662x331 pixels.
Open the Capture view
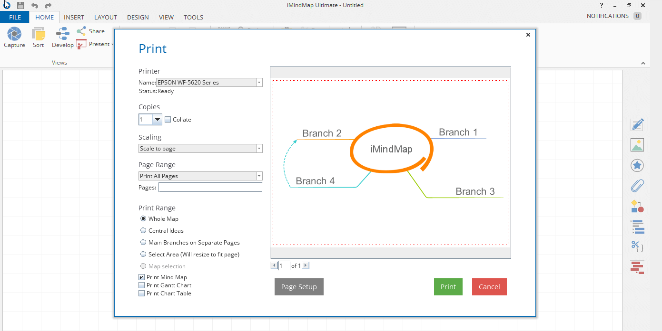tap(14, 38)
